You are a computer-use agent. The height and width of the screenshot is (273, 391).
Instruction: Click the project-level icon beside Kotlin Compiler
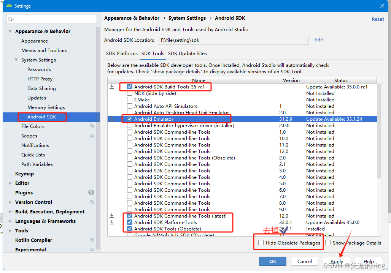92,240
